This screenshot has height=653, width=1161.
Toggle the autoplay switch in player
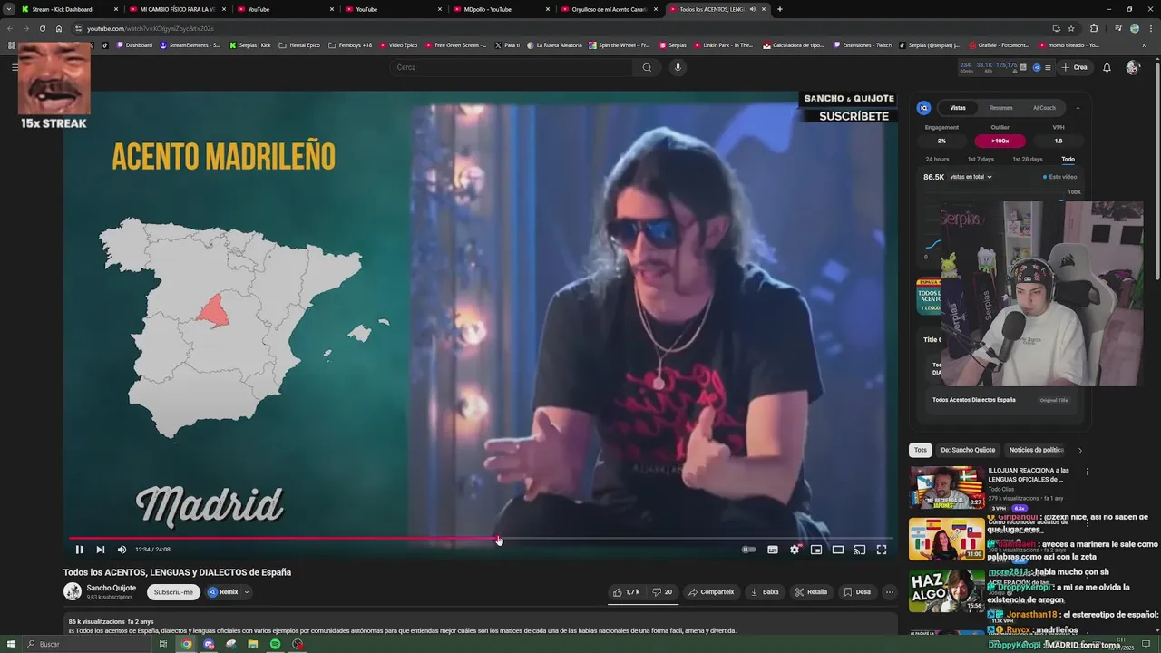click(x=748, y=550)
